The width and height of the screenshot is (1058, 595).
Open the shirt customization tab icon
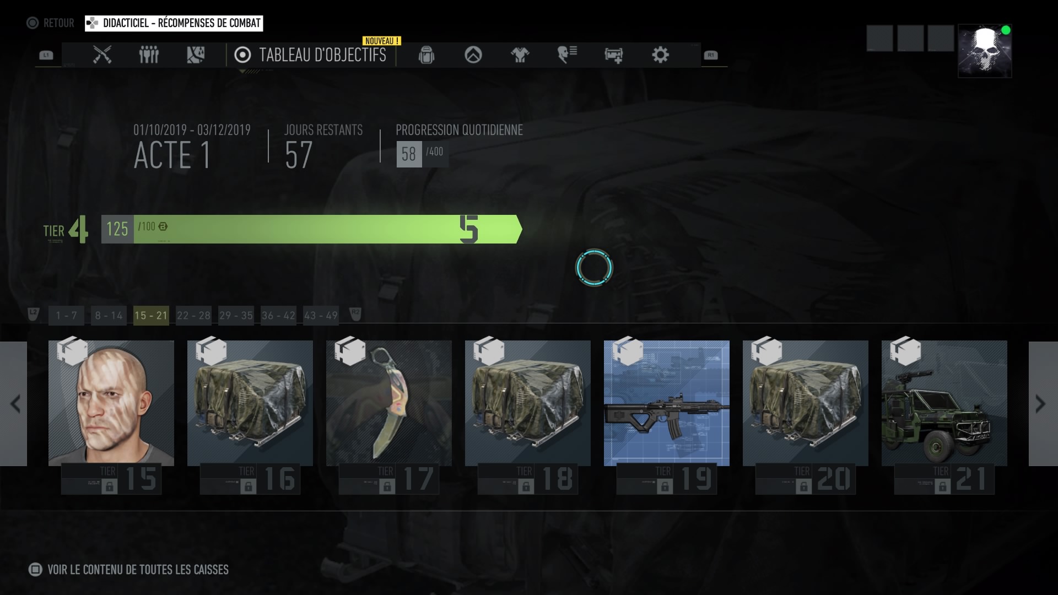520,55
